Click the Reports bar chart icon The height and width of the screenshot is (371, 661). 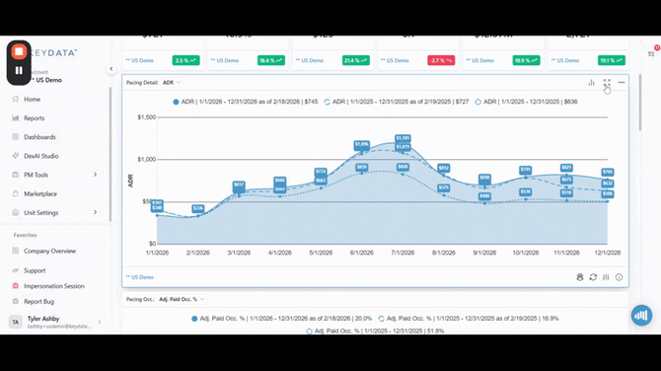16,118
